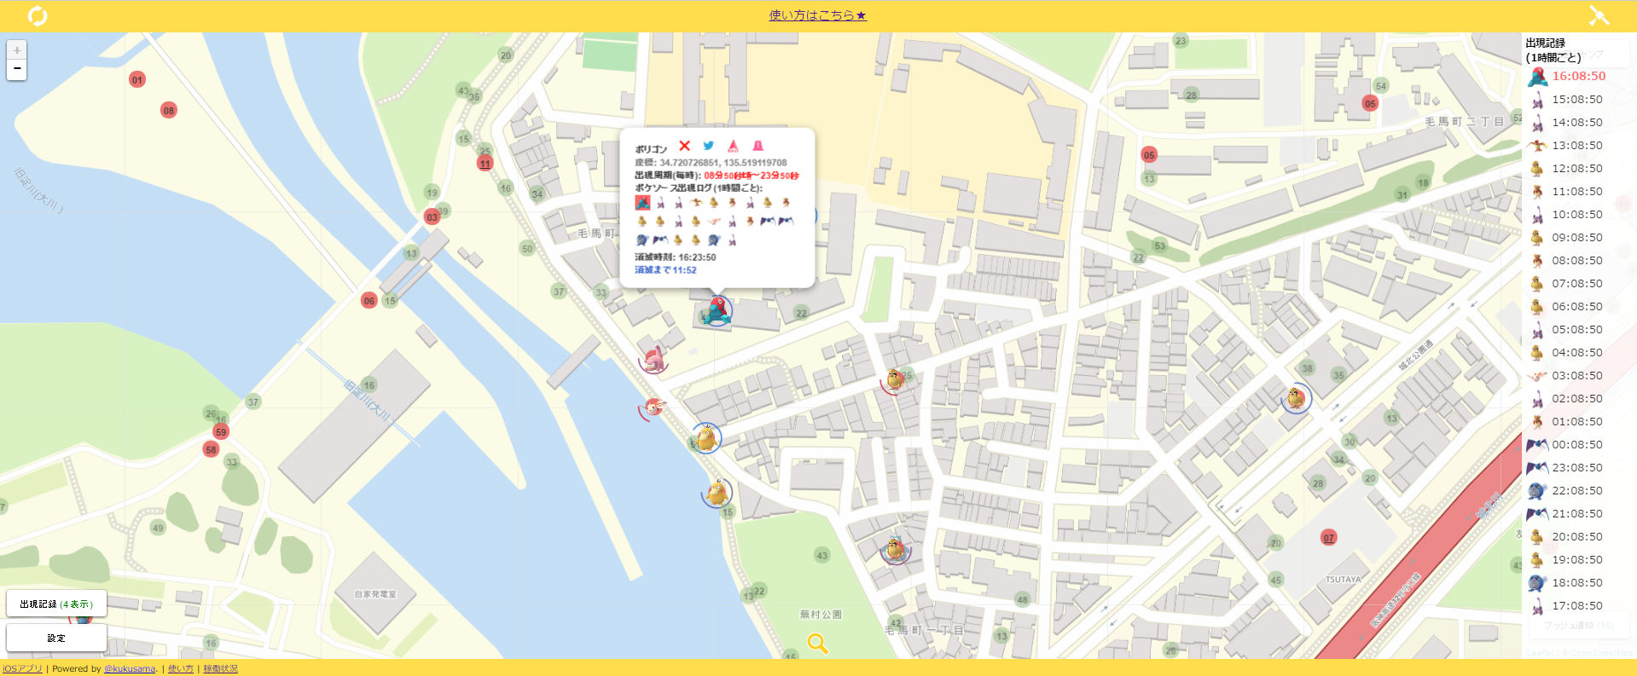Select the 18:08:50 Poliwag record
This screenshot has height=676, width=1637.
(x=1567, y=582)
